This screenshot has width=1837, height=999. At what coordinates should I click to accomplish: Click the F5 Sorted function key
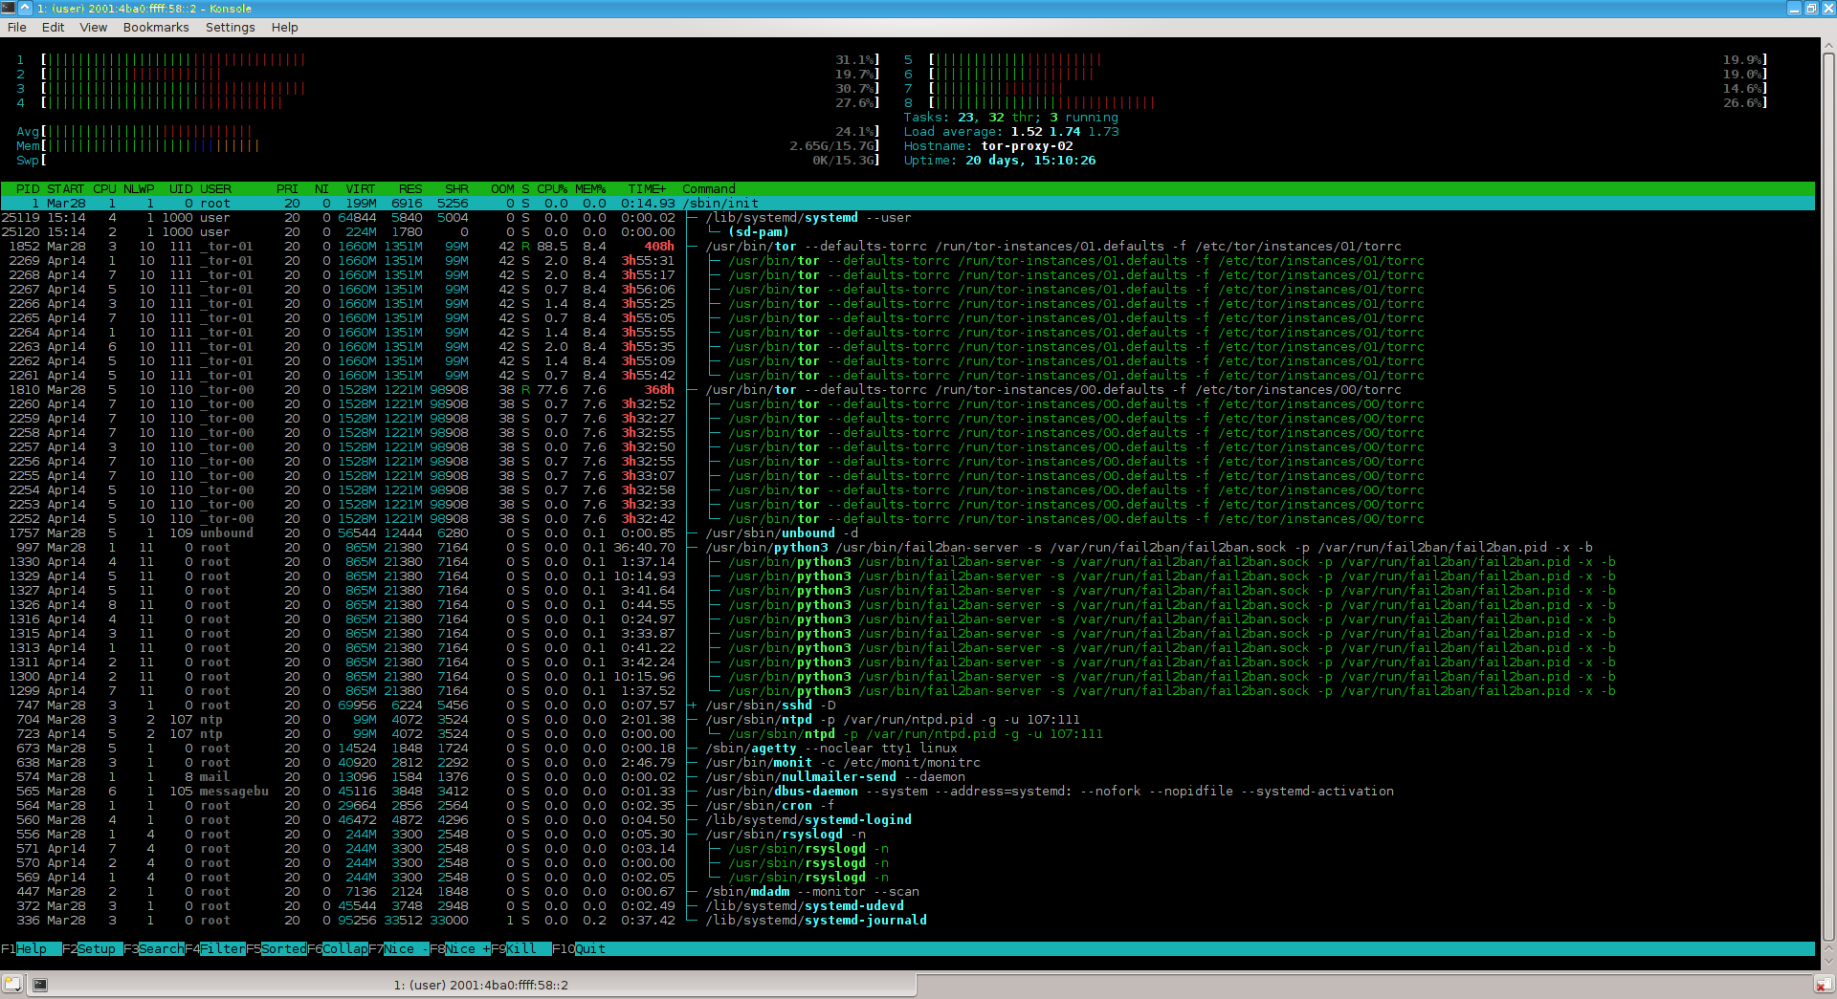click(x=276, y=948)
